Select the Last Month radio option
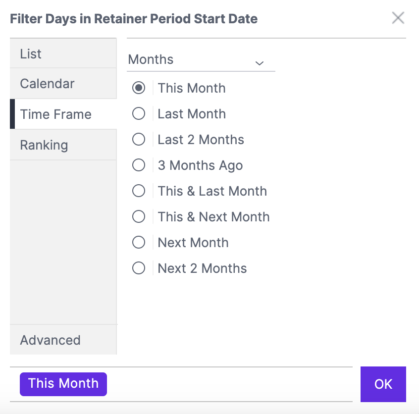 coord(139,113)
